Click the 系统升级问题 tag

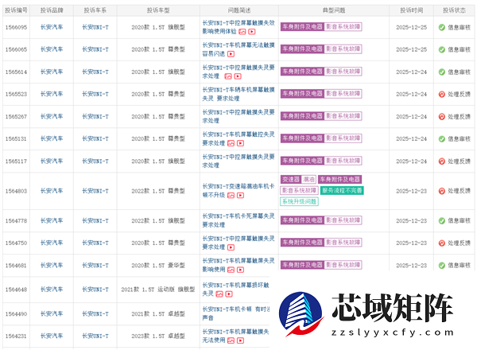pyautogui.click(x=299, y=201)
